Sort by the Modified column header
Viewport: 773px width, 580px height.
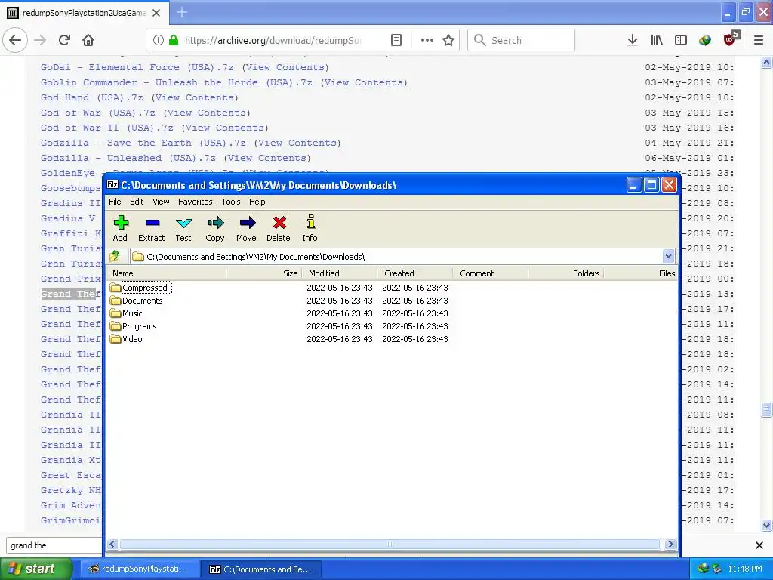point(339,273)
